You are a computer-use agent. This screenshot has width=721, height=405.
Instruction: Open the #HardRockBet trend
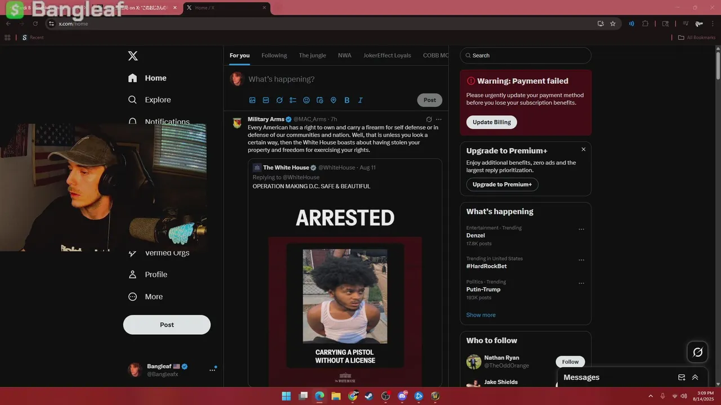click(x=487, y=266)
